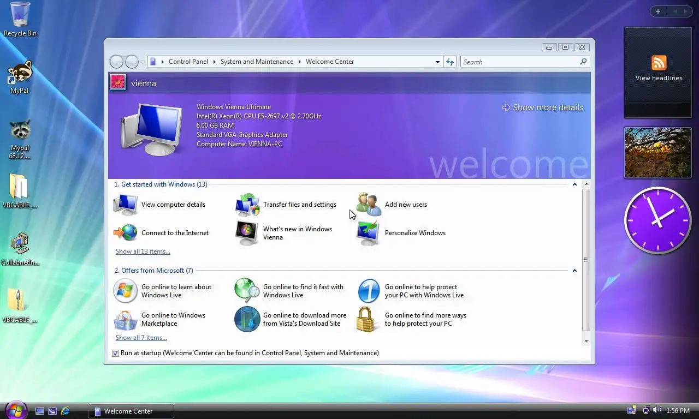The height and width of the screenshot is (419, 699).
Task: Click the purple clock gadget
Action: coord(658,220)
